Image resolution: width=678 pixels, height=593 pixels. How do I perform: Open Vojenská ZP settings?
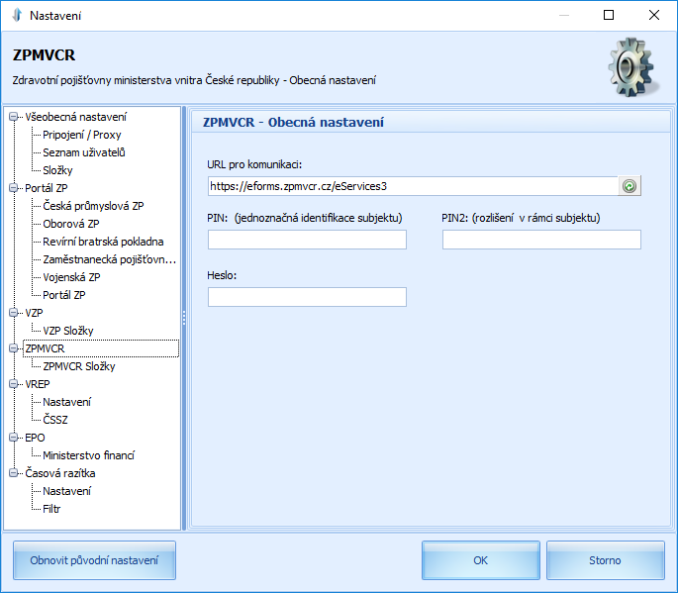click(71, 277)
